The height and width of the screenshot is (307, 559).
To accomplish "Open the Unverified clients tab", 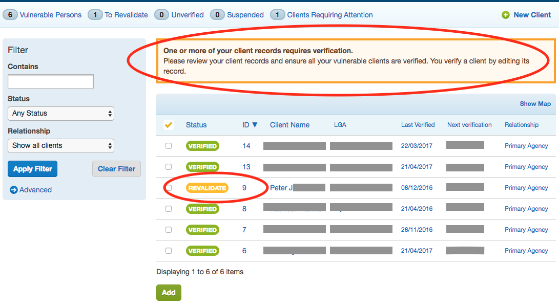I will 187,15.
